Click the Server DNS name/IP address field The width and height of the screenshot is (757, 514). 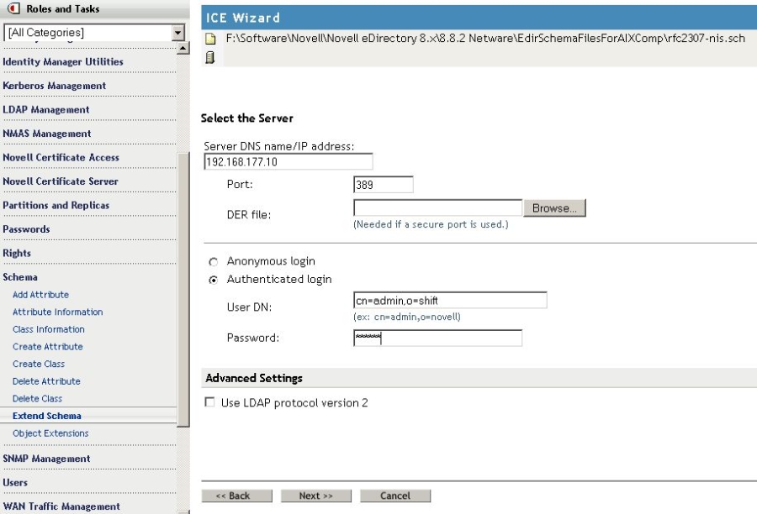[x=288, y=162]
